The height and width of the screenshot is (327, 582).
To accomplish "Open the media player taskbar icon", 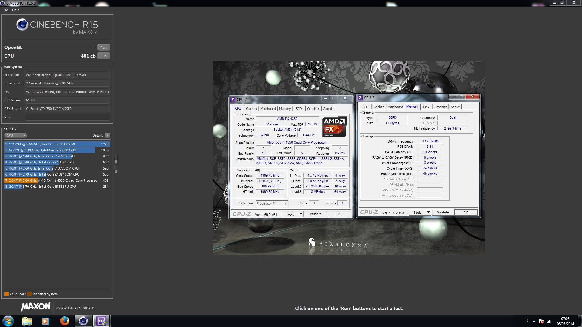I will [x=45, y=321].
